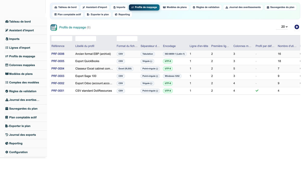
Task: Open Journal des avertissements top tab
Action: tap(243, 7)
